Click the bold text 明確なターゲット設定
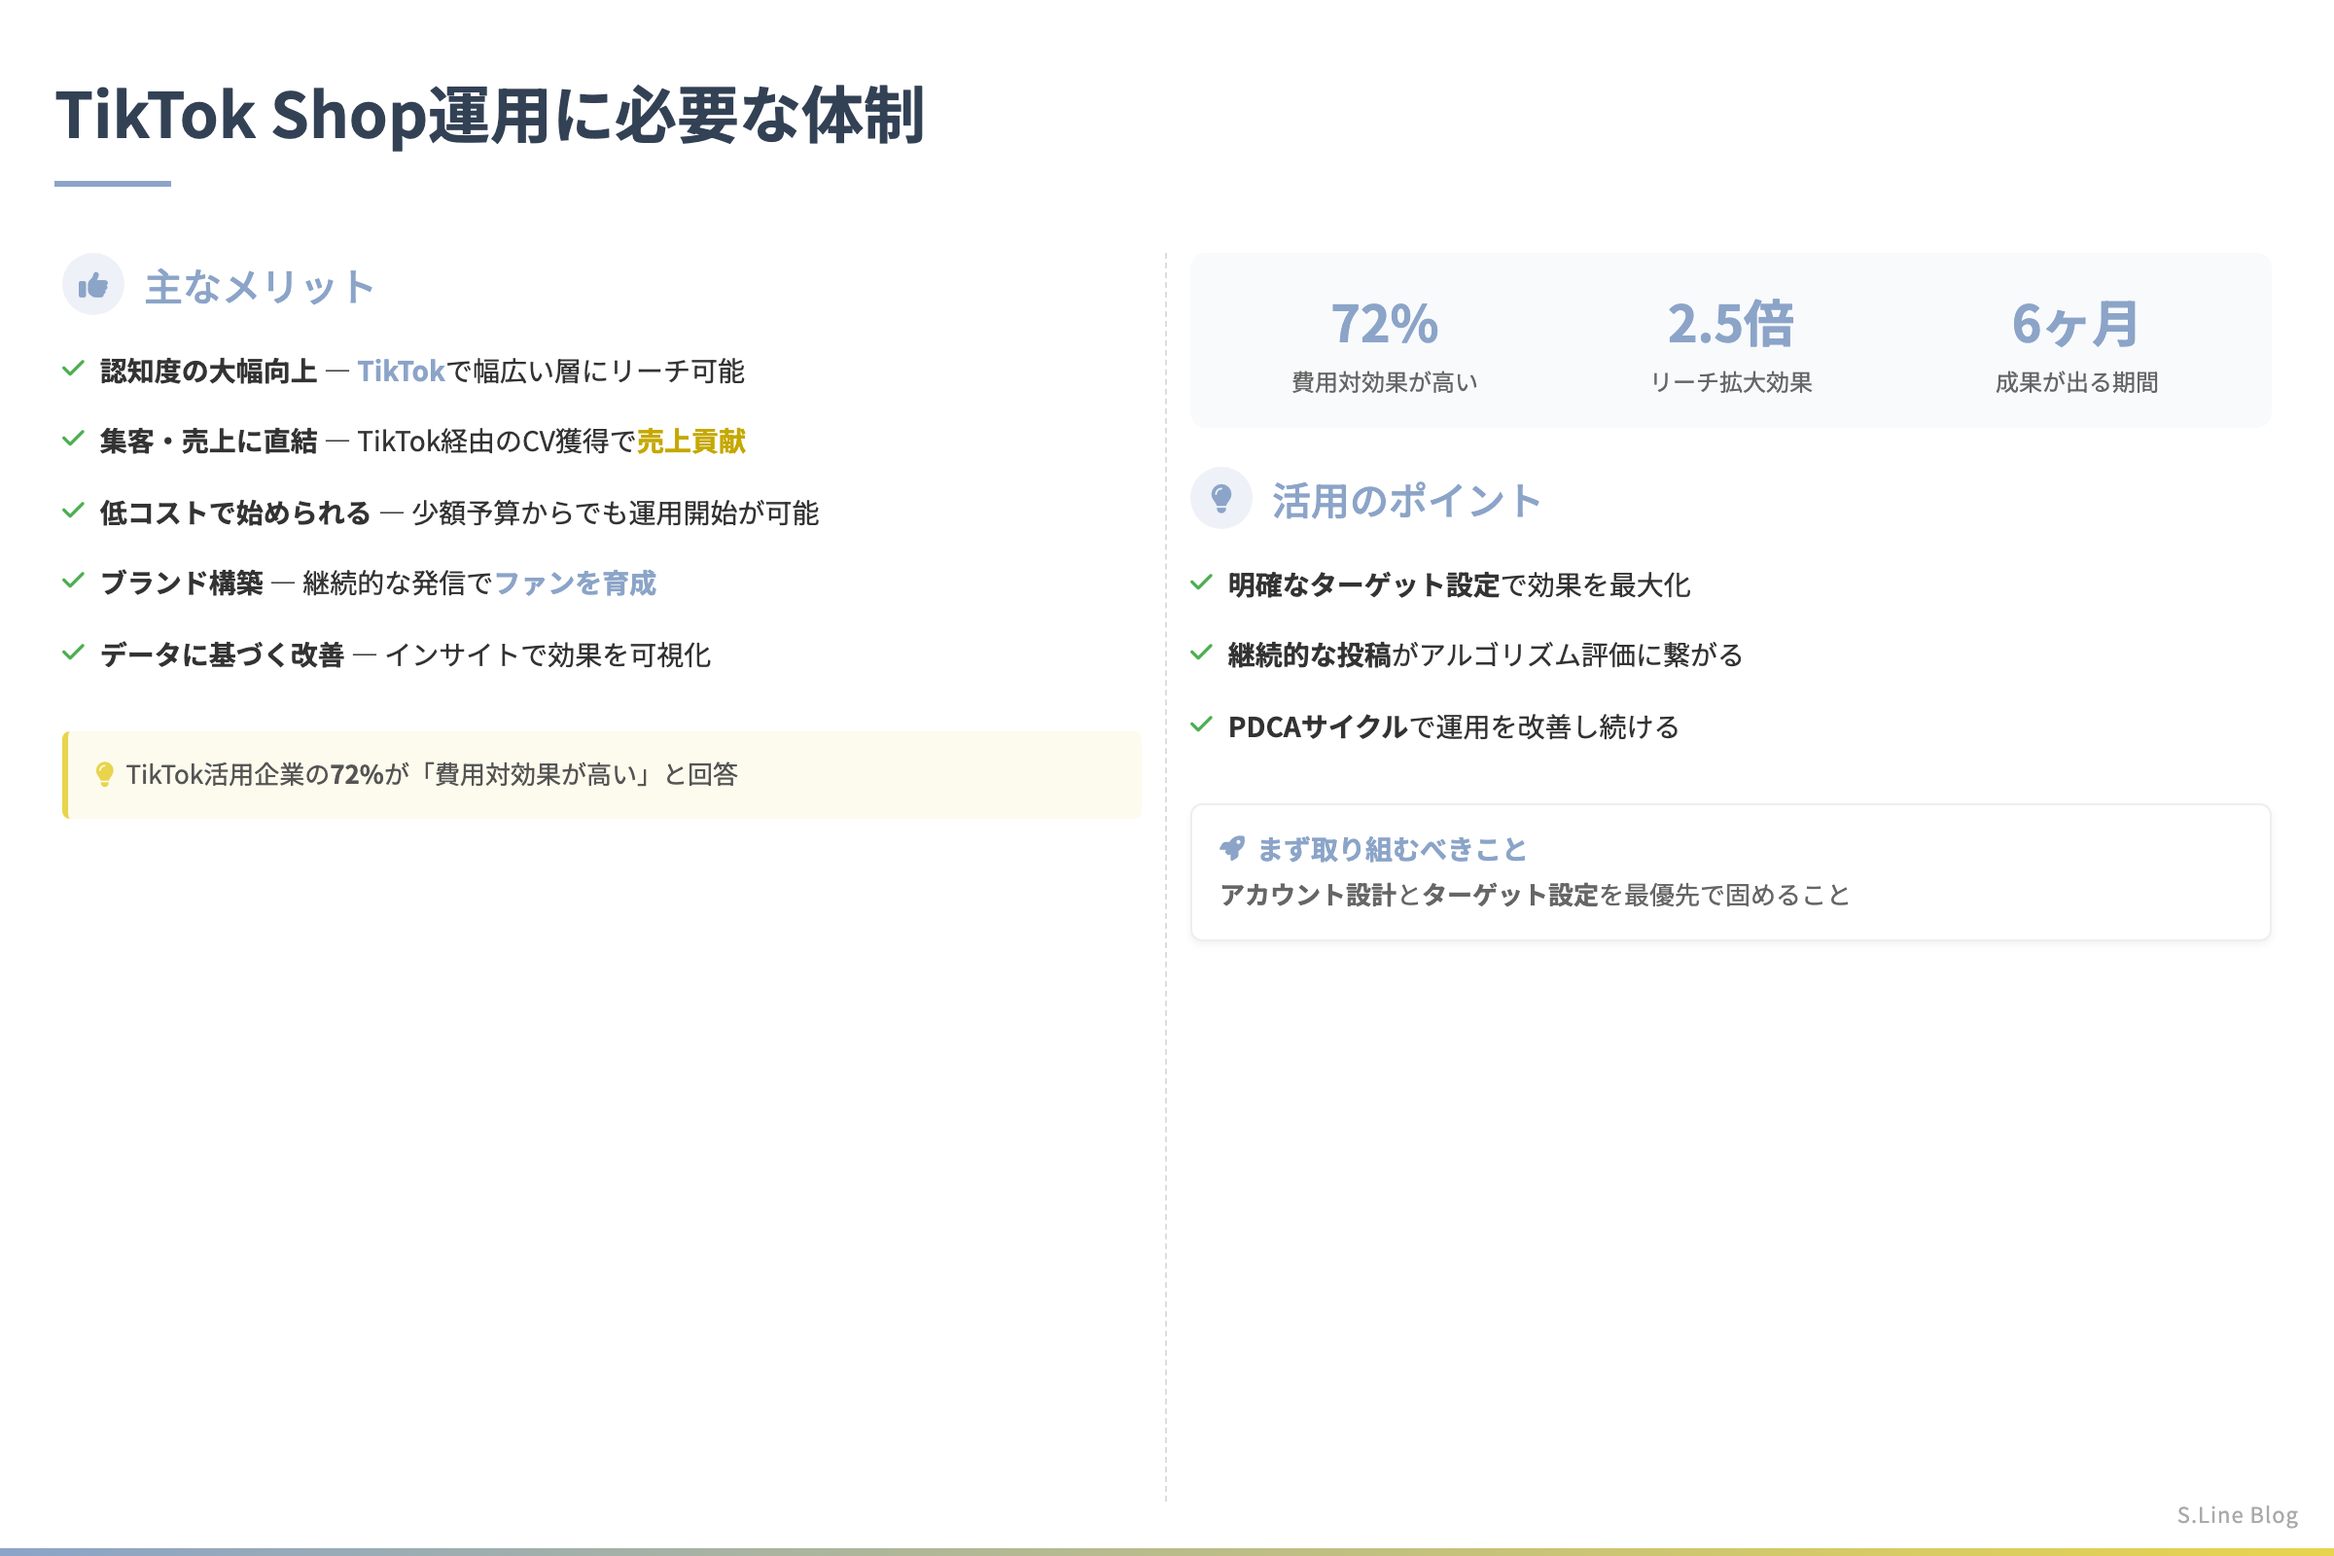 point(1363,584)
